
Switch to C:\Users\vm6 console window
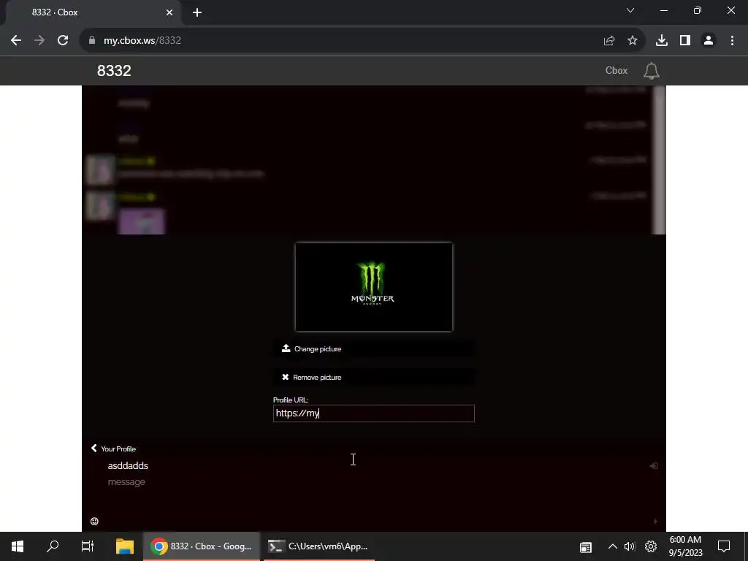pyautogui.click(x=318, y=546)
